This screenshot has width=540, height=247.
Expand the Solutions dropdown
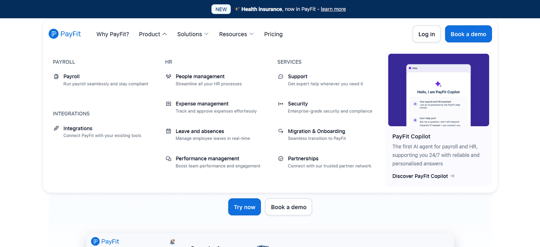[193, 34]
